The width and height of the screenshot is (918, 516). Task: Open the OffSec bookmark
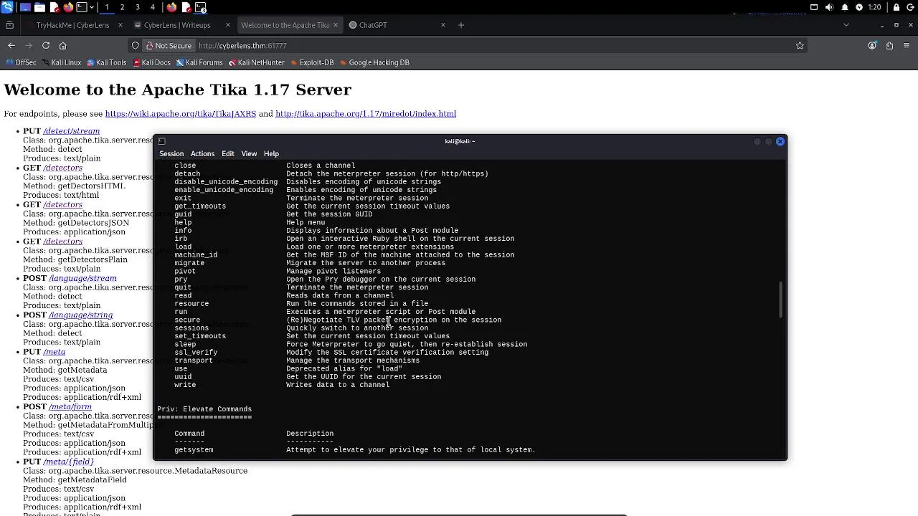pyautogui.click(x=20, y=62)
